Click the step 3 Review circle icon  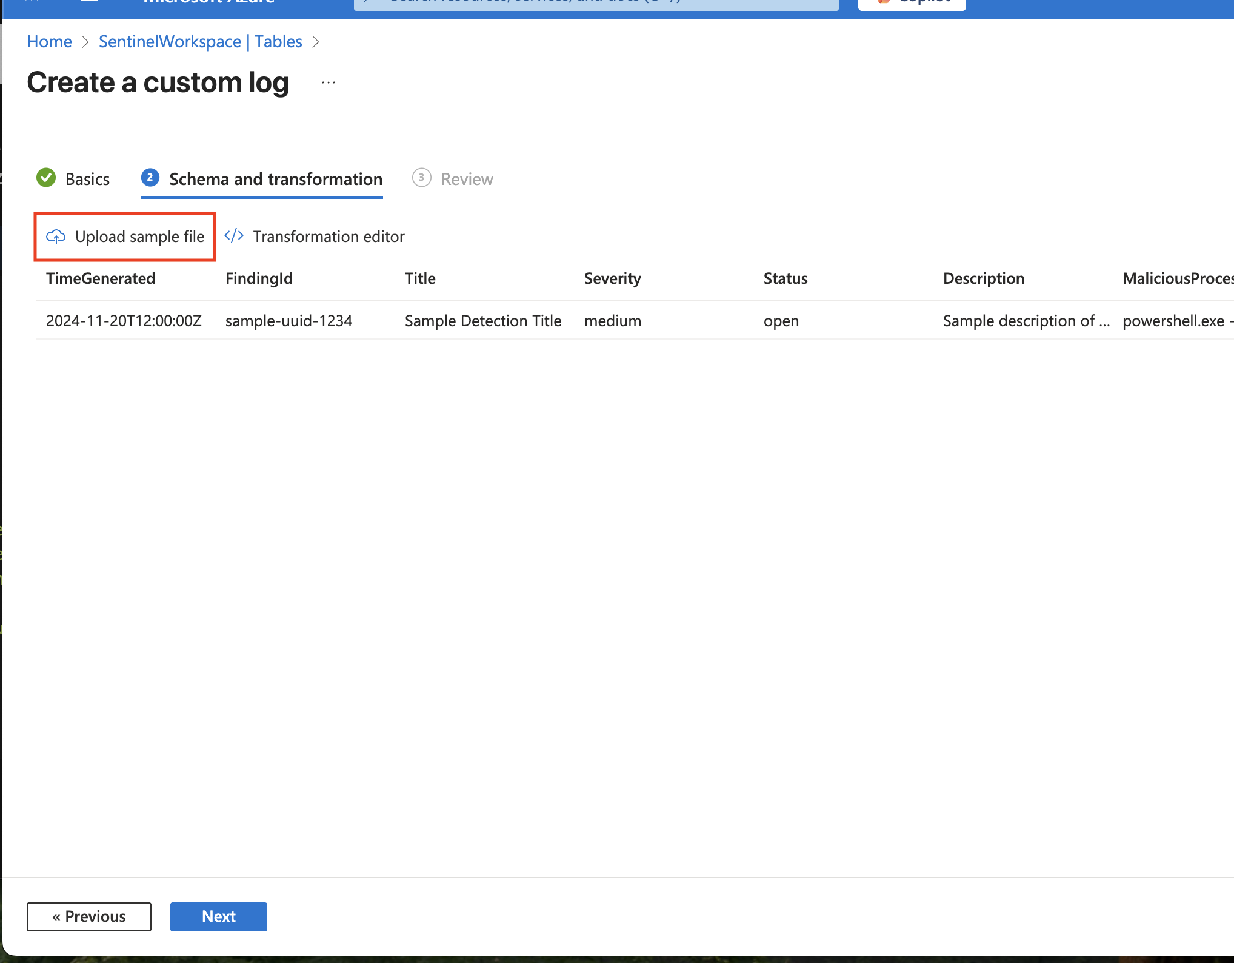(422, 178)
